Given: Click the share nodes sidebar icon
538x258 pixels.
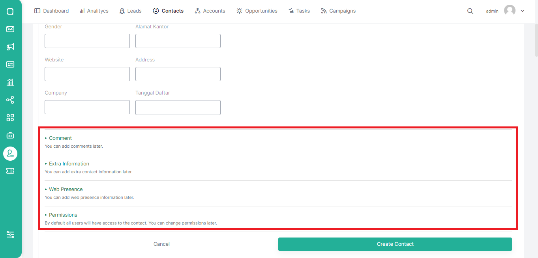Looking at the screenshot, I should coord(10,100).
